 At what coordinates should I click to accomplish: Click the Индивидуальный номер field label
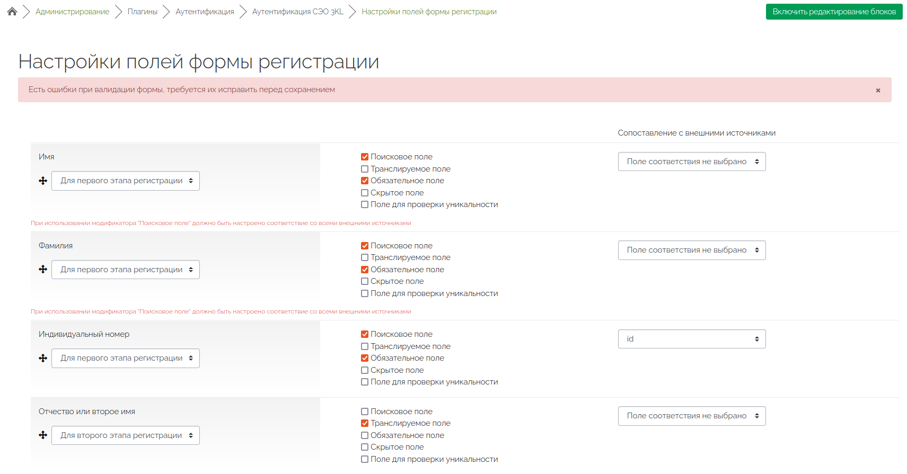click(x=84, y=334)
